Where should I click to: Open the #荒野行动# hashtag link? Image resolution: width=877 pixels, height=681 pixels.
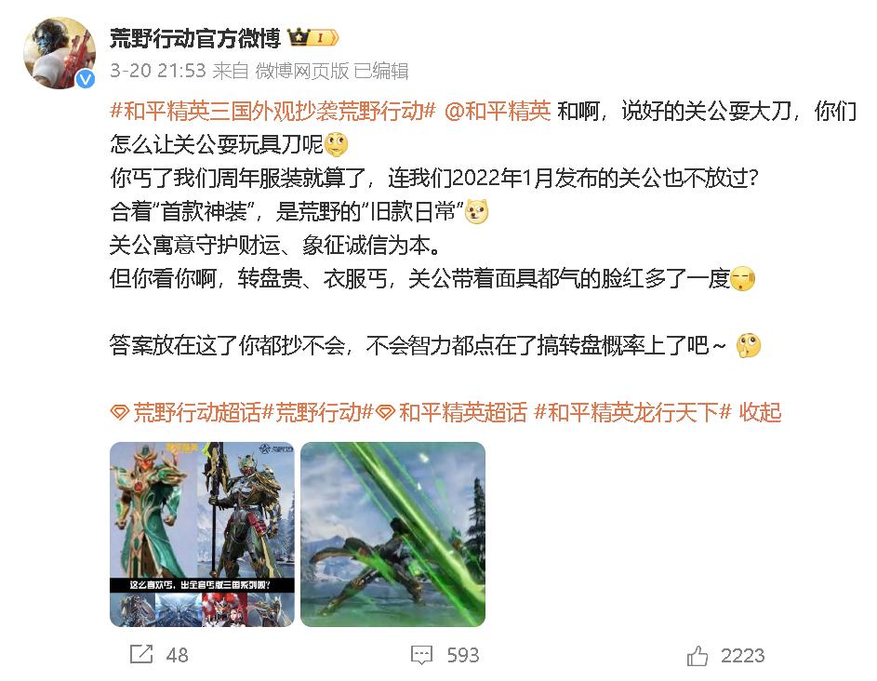click(318, 412)
